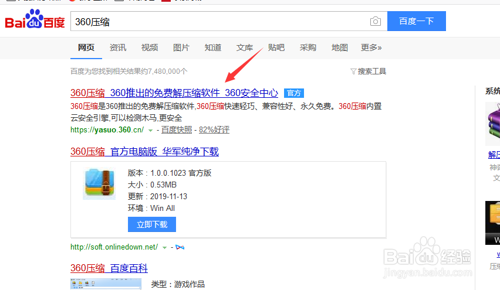This screenshot has height=290, width=500.
Task: Switch to the 资讯 tab
Action: (118, 48)
